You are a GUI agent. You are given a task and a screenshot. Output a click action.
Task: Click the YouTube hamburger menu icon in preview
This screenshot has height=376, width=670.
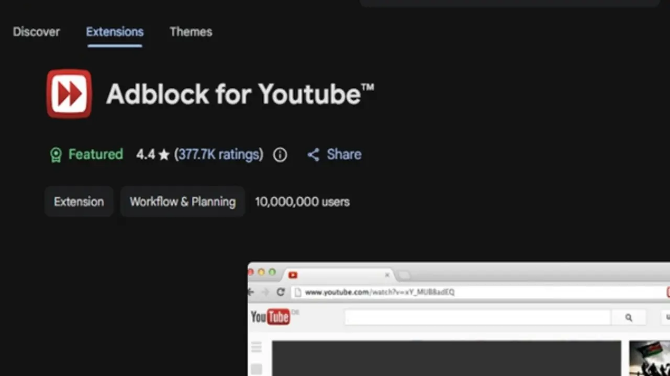[x=256, y=347]
